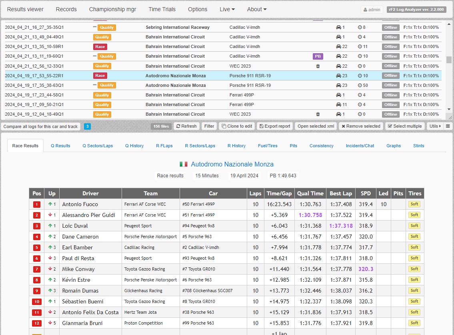The height and width of the screenshot is (335, 454).
Task: Click the Qualify badge in the 2024_04_19_17_23_44-58Q1 row
Action: 102,95
